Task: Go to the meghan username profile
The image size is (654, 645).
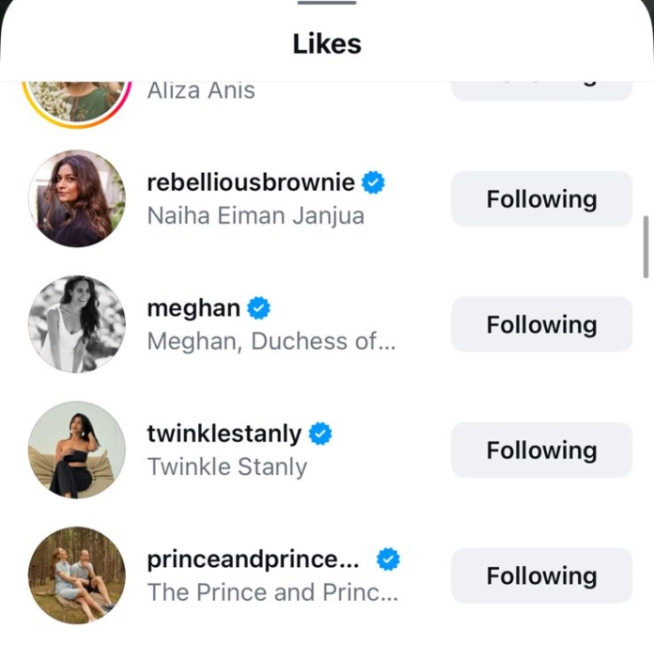Action: [x=194, y=308]
